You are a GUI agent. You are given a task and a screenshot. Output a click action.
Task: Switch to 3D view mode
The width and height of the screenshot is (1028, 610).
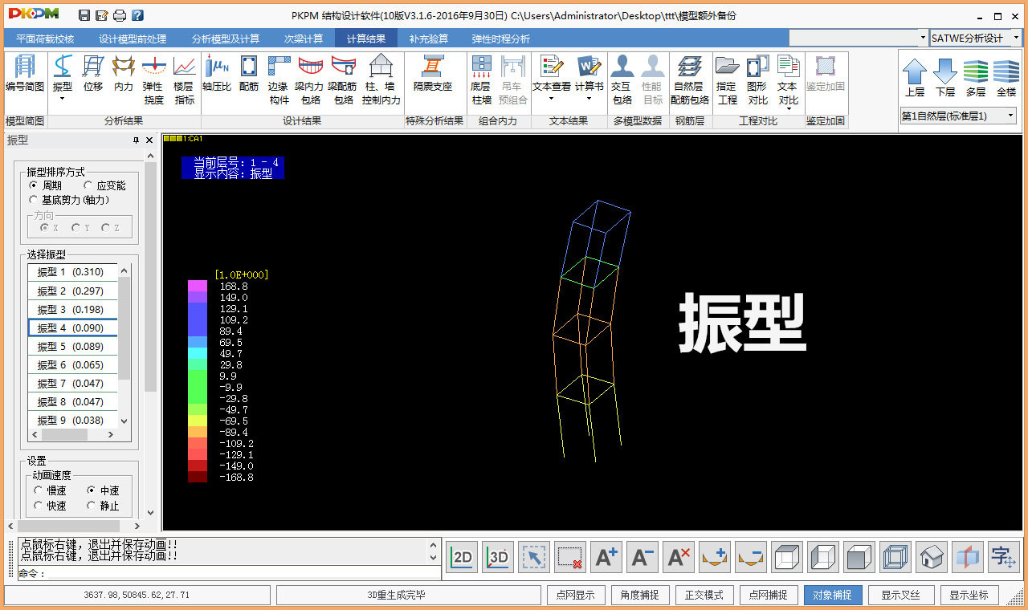click(x=497, y=556)
